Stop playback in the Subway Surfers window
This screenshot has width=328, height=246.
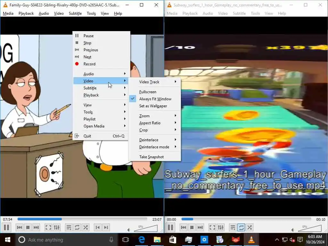pyautogui.click(x=192, y=227)
